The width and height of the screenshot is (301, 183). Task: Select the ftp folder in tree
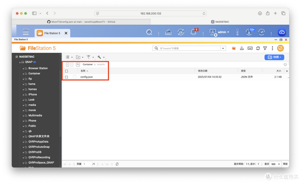30,79
